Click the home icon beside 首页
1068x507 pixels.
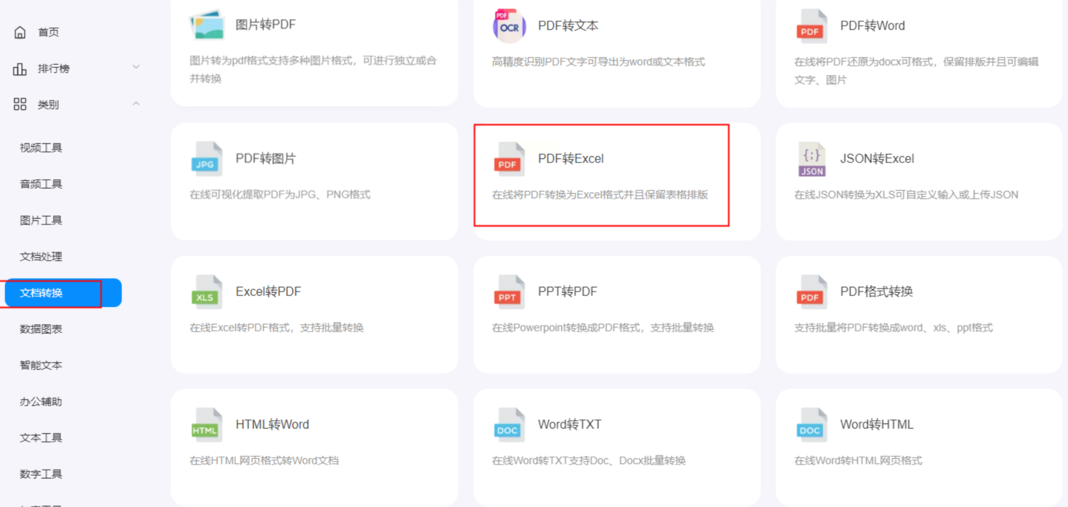20,32
